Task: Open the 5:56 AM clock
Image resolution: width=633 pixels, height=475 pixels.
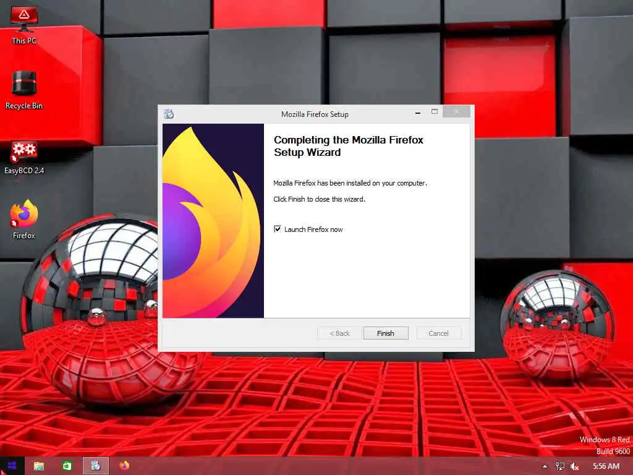Action: pos(606,466)
